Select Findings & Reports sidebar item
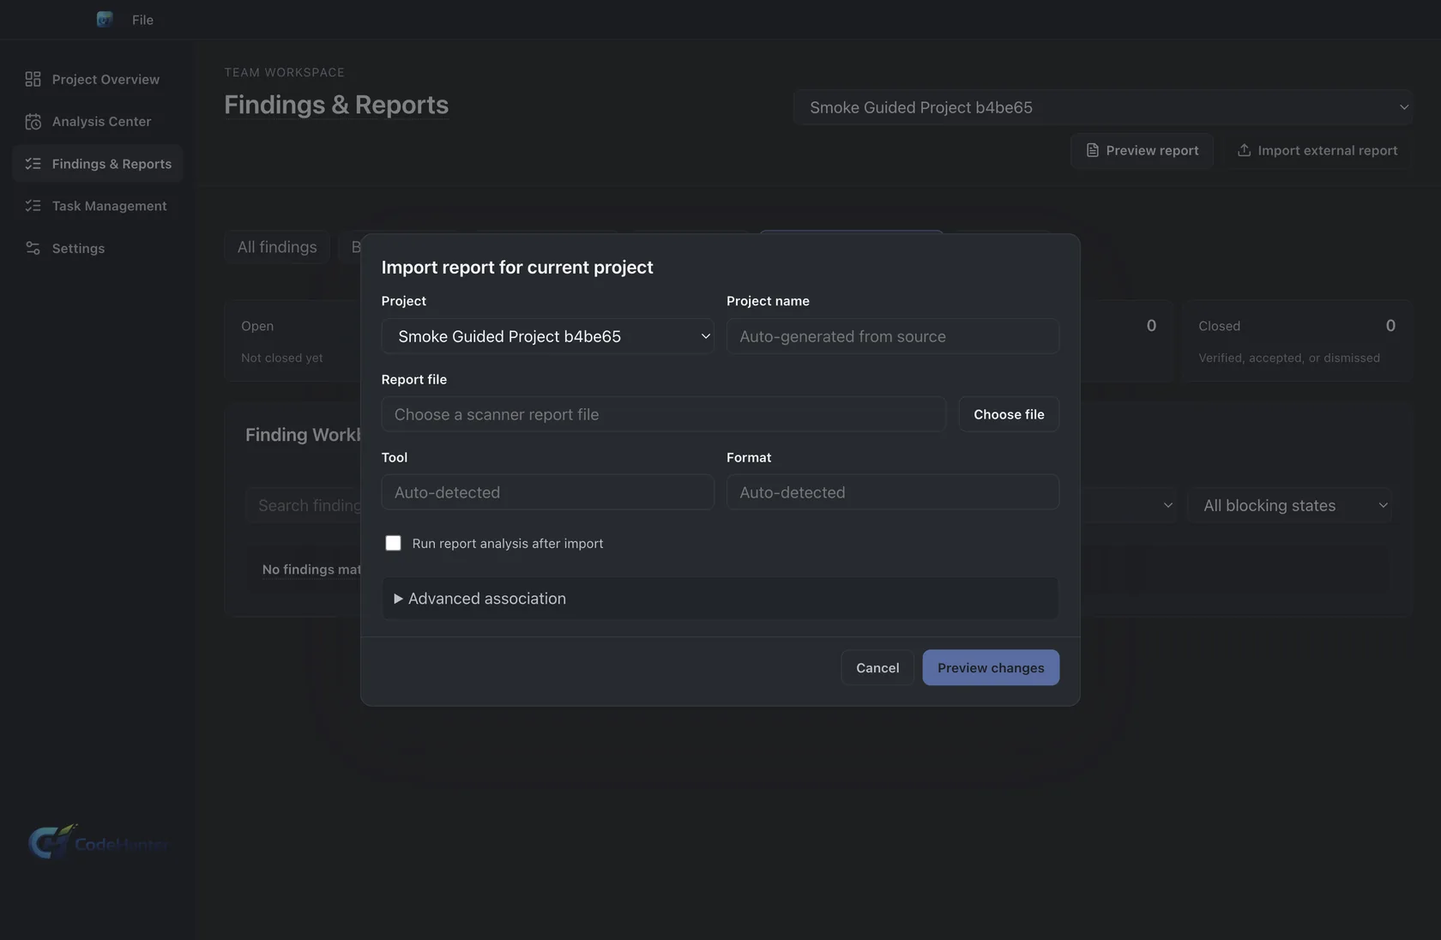 pyautogui.click(x=98, y=164)
